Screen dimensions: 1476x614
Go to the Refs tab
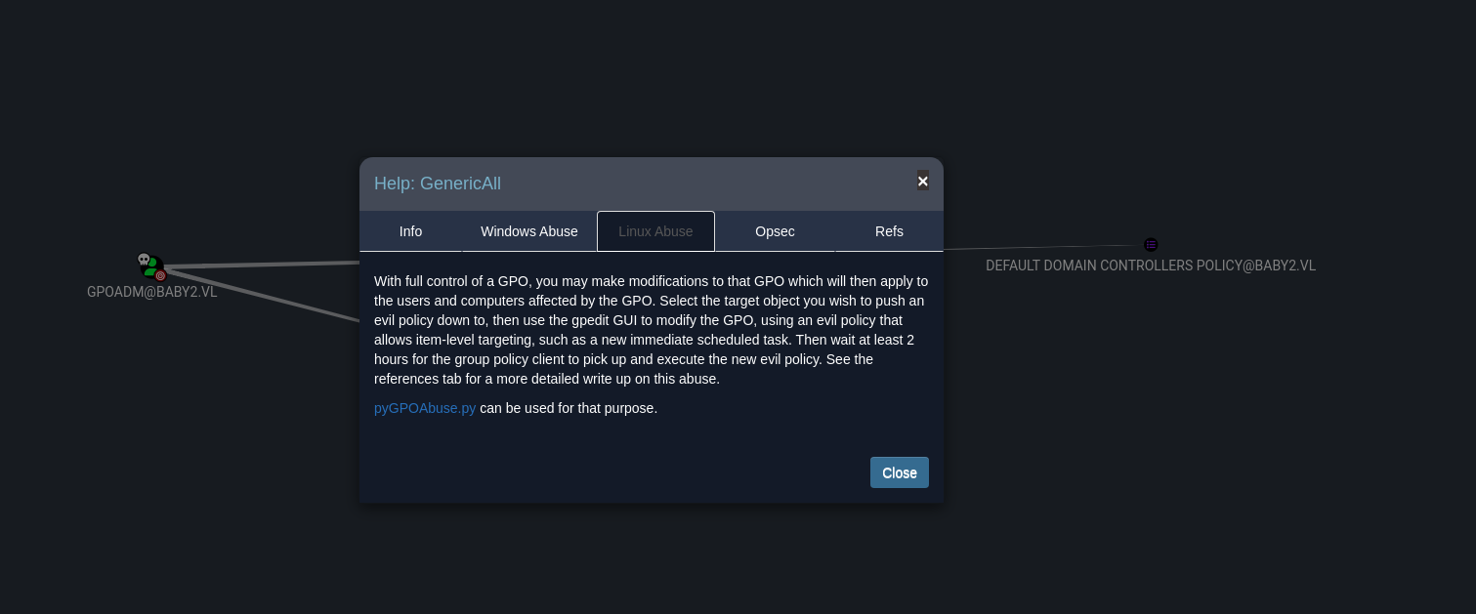pos(889,231)
